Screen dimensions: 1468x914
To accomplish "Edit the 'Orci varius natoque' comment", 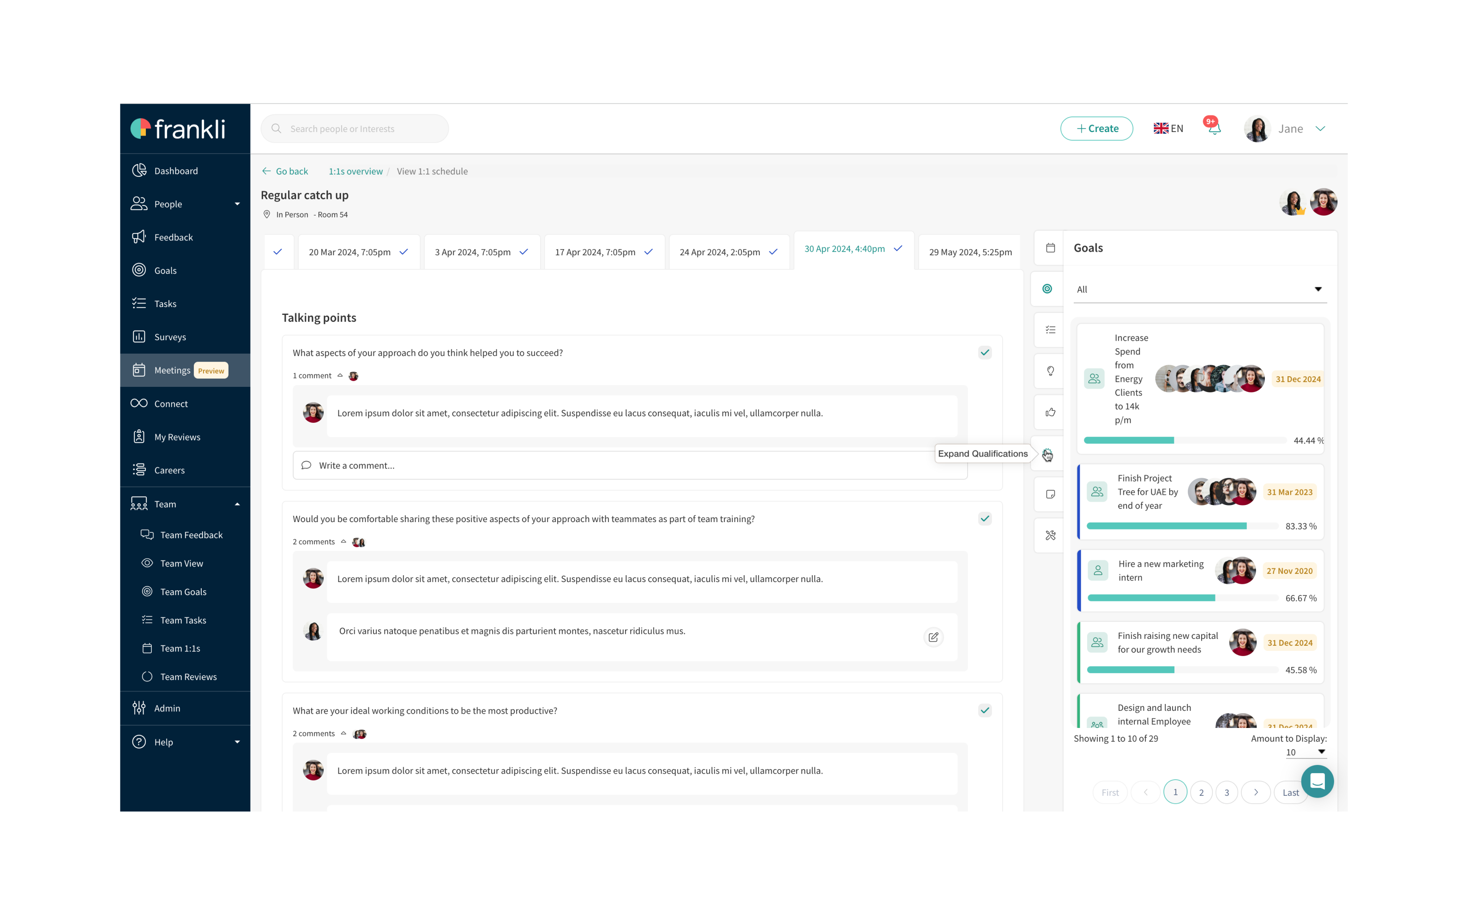I will click(x=933, y=637).
